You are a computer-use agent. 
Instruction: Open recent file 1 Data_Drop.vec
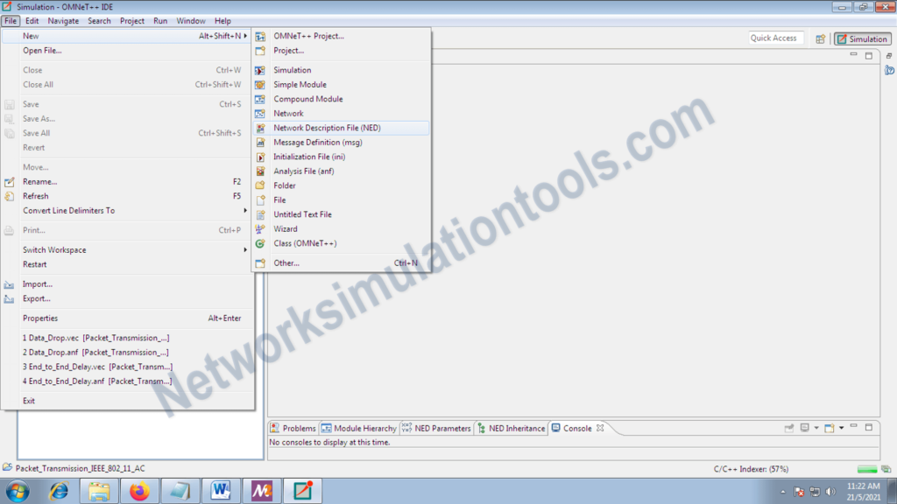pyautogui.click(x=96, y=337)
